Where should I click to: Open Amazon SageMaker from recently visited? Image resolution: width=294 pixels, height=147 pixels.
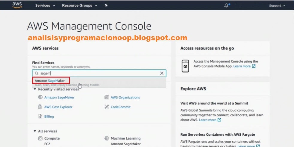(x=59, y=97)
